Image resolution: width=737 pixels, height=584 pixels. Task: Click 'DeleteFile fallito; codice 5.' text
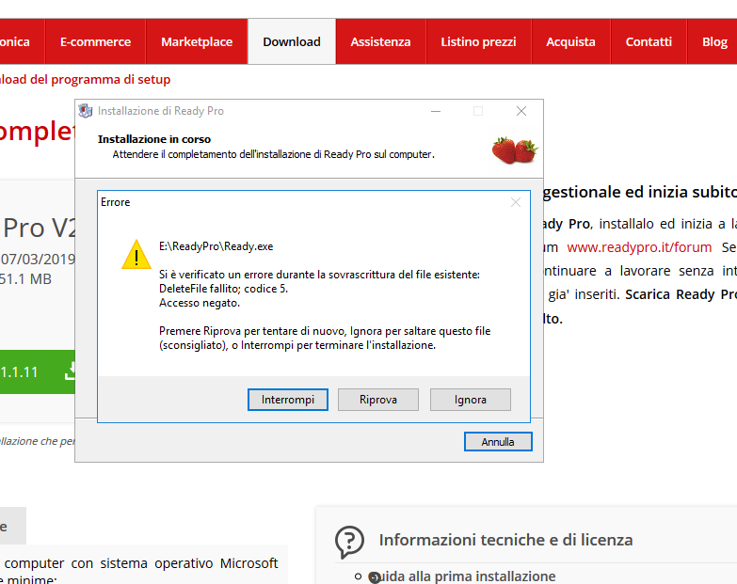tap(223, 289)
